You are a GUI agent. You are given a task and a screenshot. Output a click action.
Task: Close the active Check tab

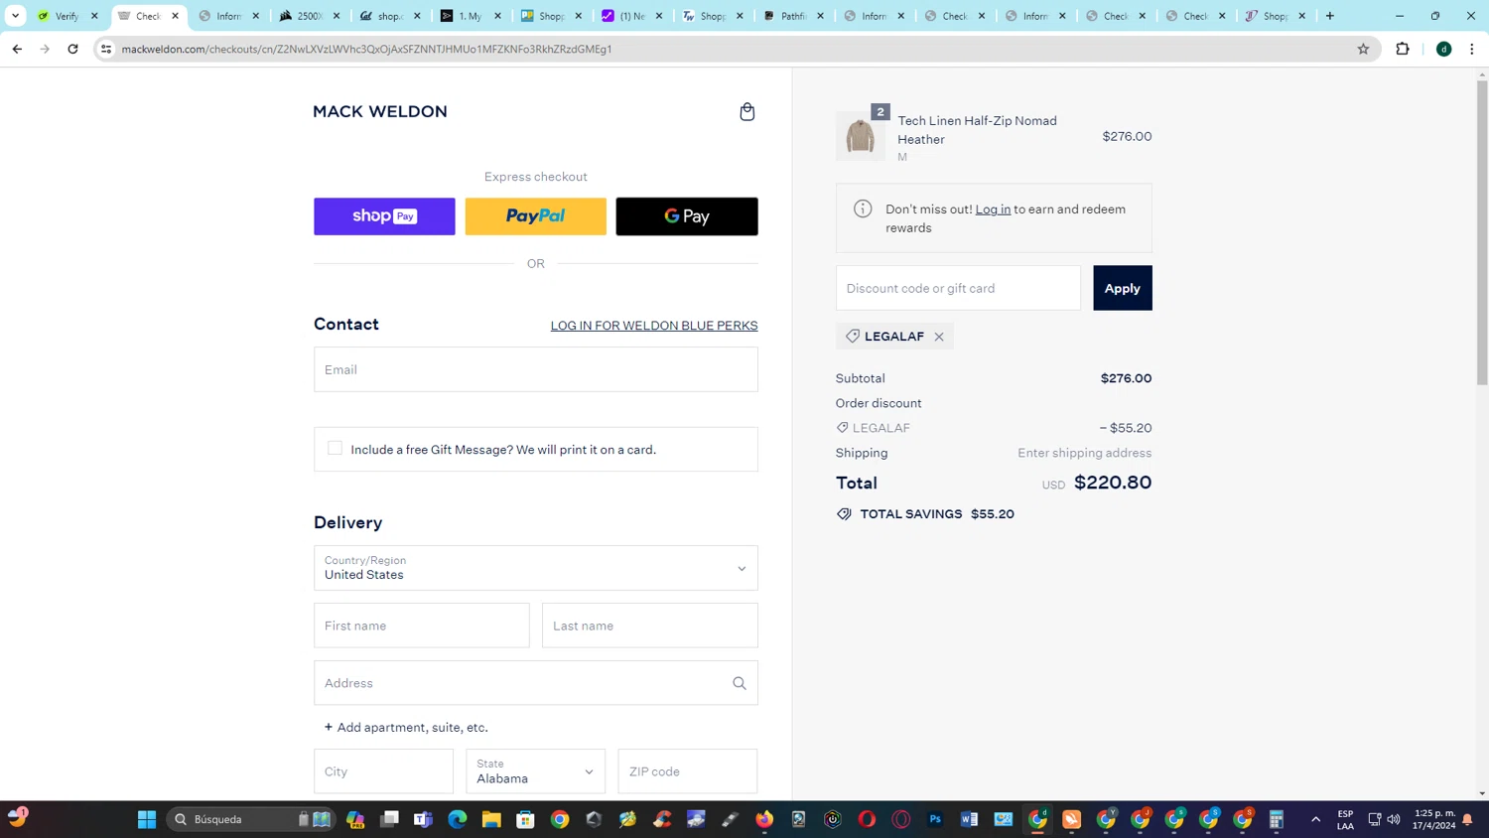(176, 16)
